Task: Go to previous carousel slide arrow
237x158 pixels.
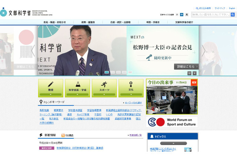Action: 33,50
